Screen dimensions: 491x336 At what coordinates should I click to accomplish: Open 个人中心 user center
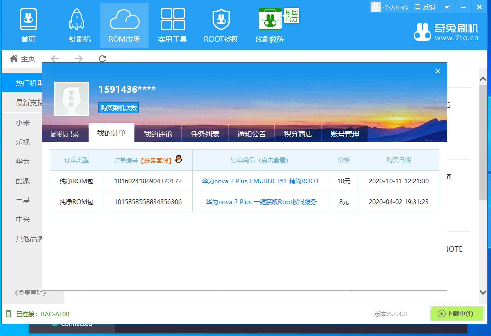(389, 7)
